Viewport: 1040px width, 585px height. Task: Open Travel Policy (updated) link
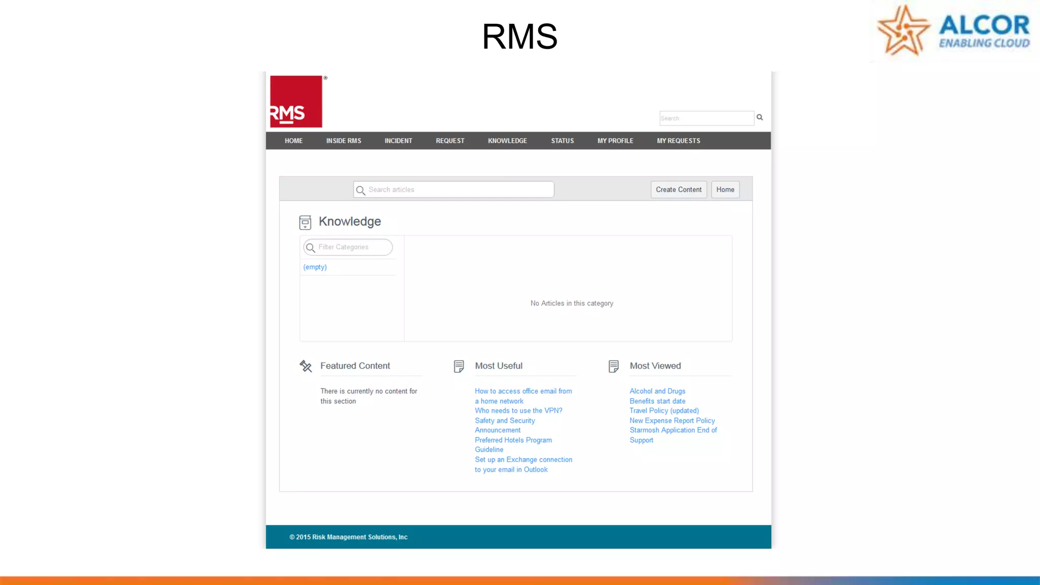tap(664, 410)
